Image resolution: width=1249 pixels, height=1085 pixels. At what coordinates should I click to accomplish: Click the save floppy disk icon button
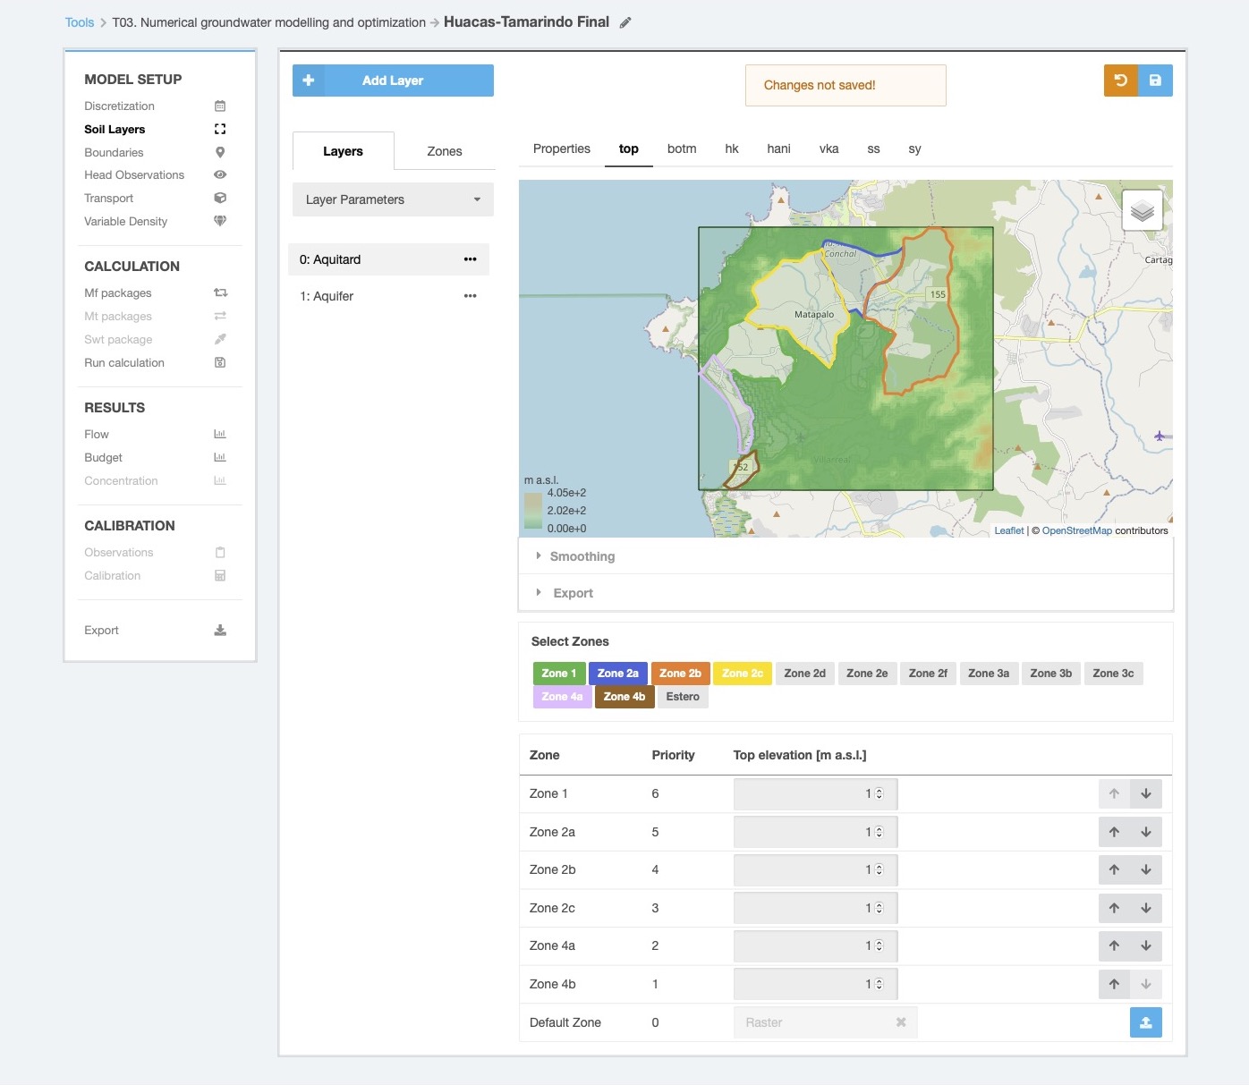tap(1155, 81)
